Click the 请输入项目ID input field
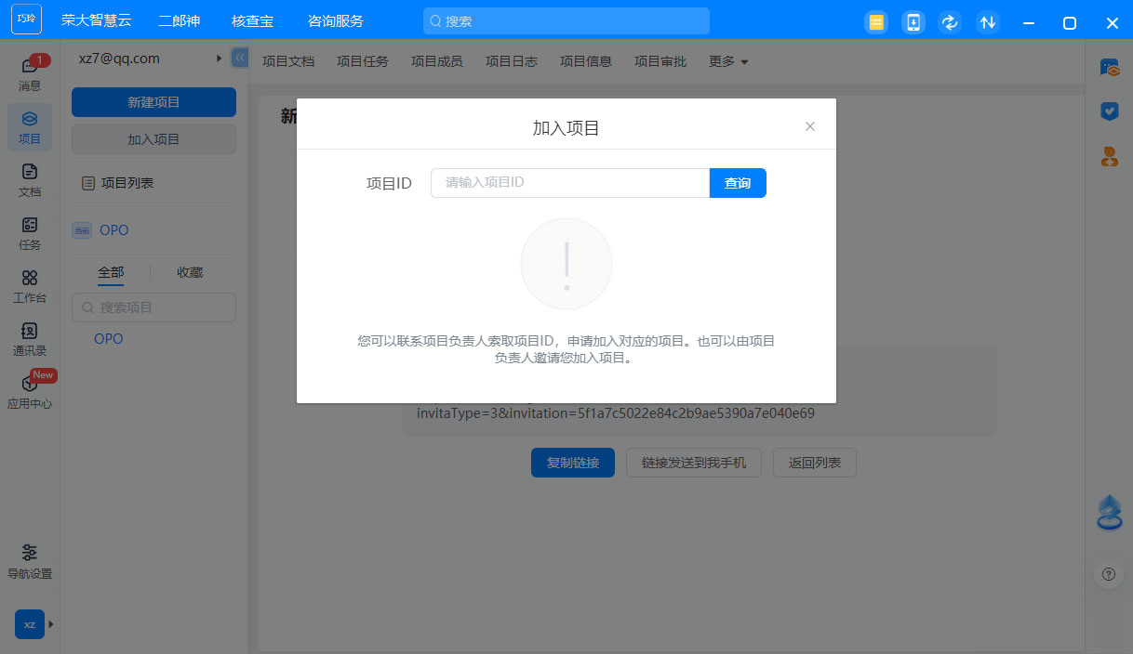Screen dimensions: 1133x654 coord(569,183)
